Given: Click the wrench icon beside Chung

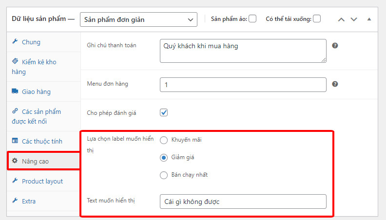Looking at the screenshot, I should tap(15, 41).
